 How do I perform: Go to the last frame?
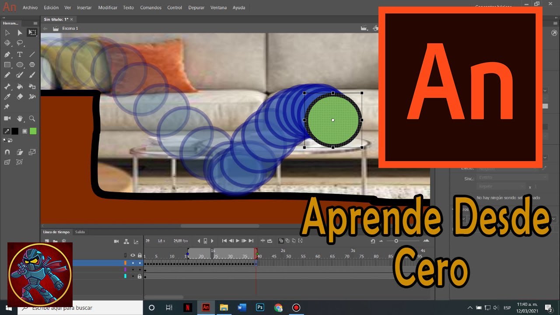251,241
